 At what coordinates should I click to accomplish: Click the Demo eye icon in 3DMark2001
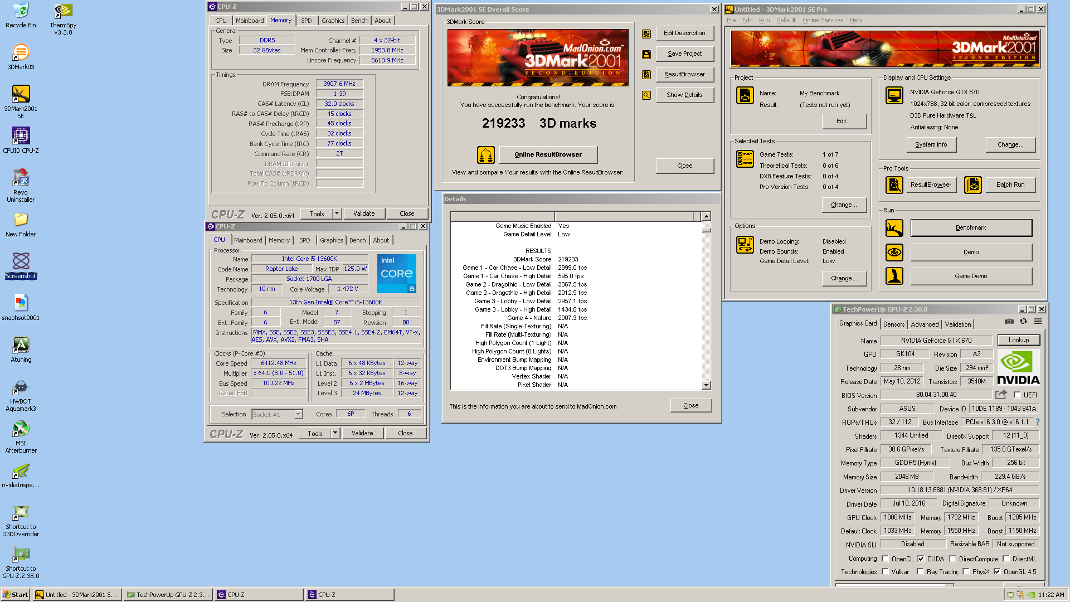click(894, 252)
